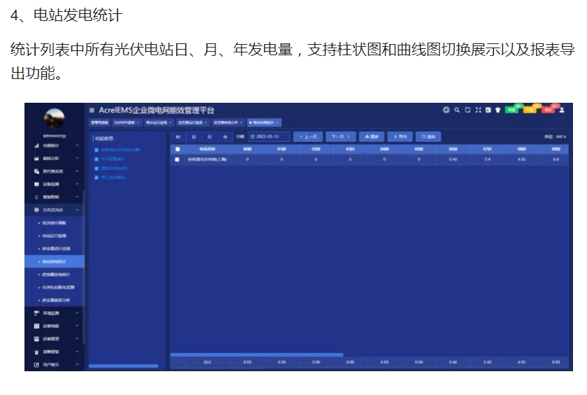Expand the 环境监测 menu chevron
Image resolution: width=587 pixels, height=395 pixels.
pos(77,313)
